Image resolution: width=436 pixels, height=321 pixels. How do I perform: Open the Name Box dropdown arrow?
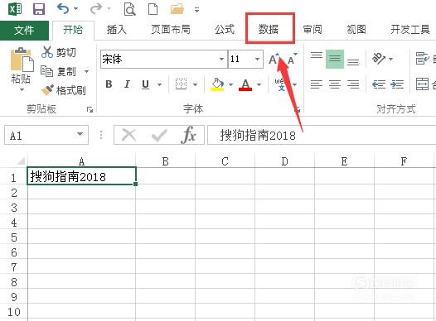click(x=80, y=134)
